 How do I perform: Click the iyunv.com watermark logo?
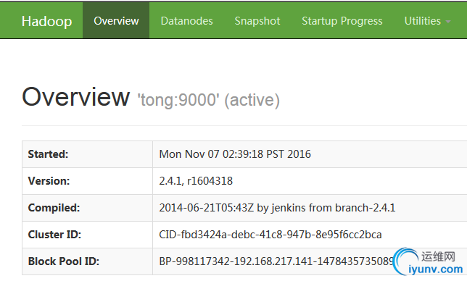click(x=428, y=263)
